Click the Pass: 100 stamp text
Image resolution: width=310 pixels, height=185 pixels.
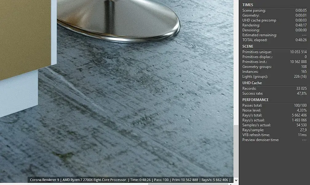tap(161, 180)
